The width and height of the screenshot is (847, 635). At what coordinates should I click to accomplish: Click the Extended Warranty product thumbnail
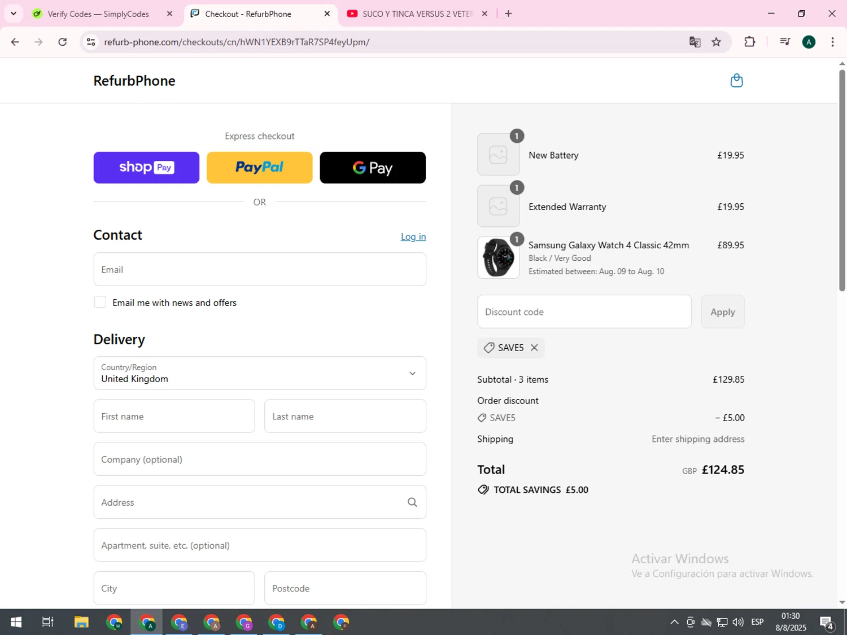click(499, 206)
